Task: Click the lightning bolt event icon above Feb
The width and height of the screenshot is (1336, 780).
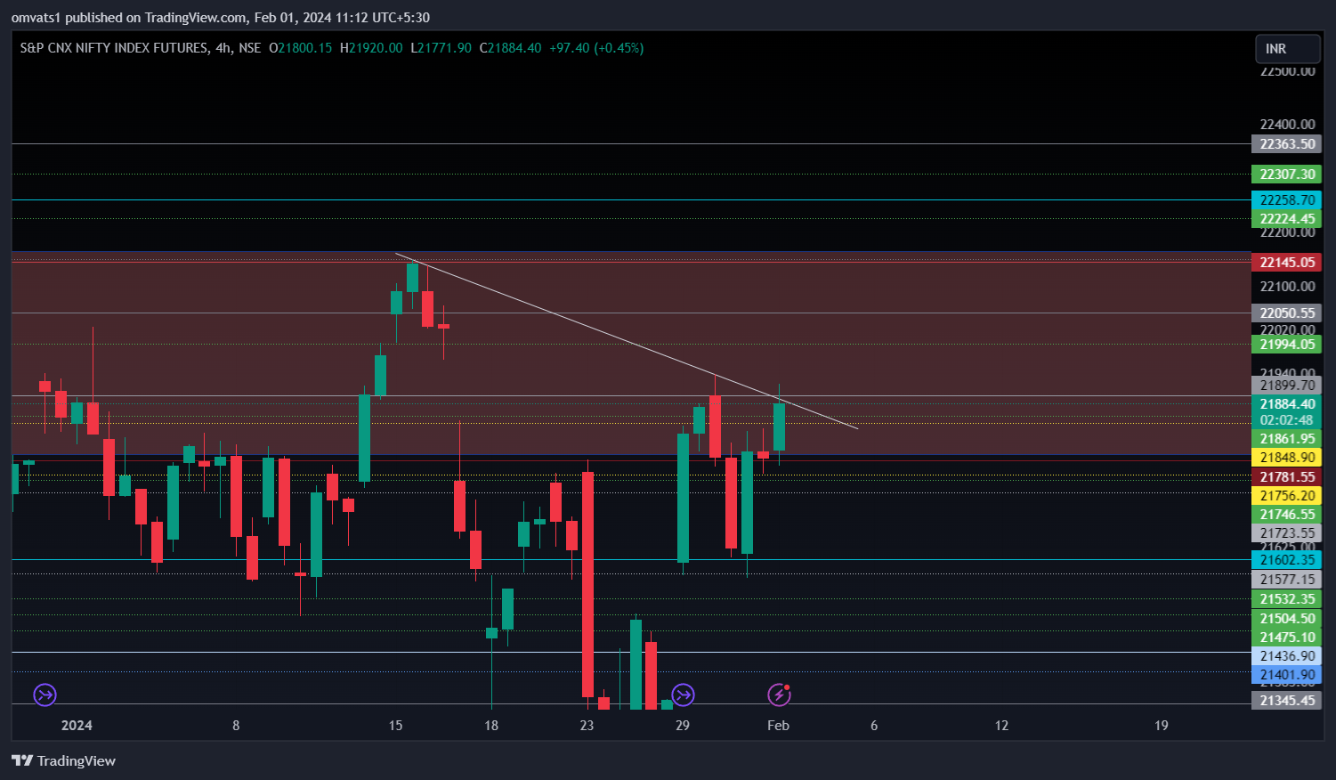Action: pyautogui.click(x=779, y=695)
